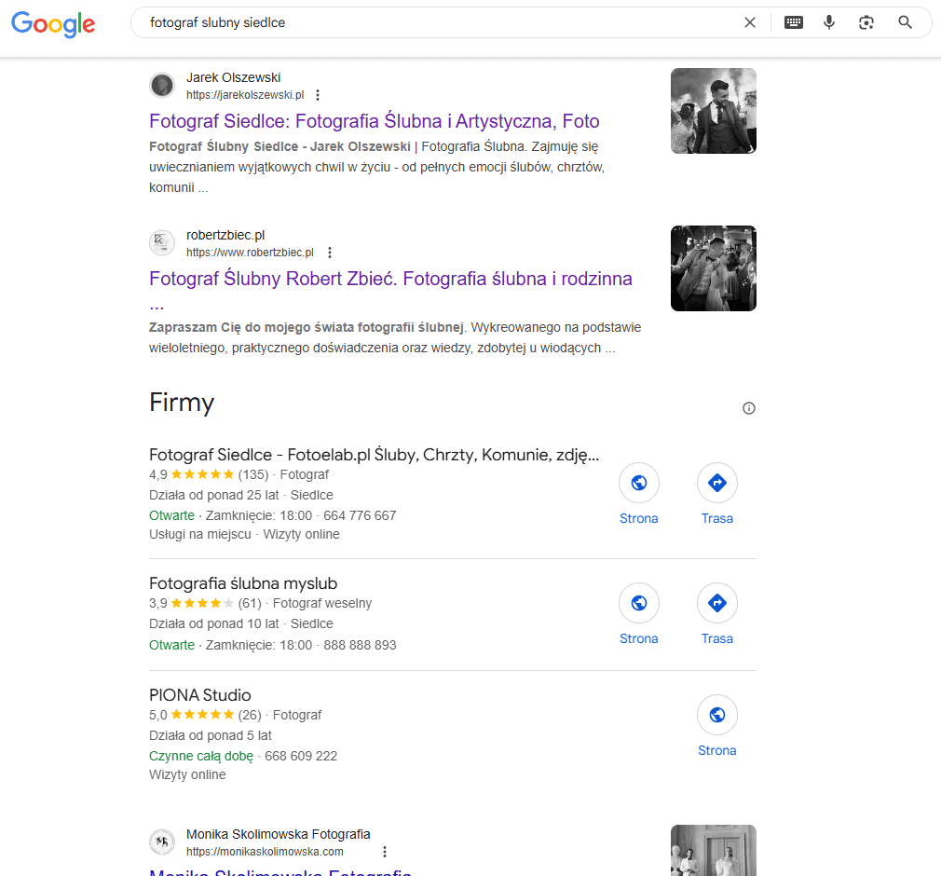941x876 pixels.
Task: Click the 'Monika Skolimowska Fotografia' site name
Action: pyautogui.click(x=278, y=834)
